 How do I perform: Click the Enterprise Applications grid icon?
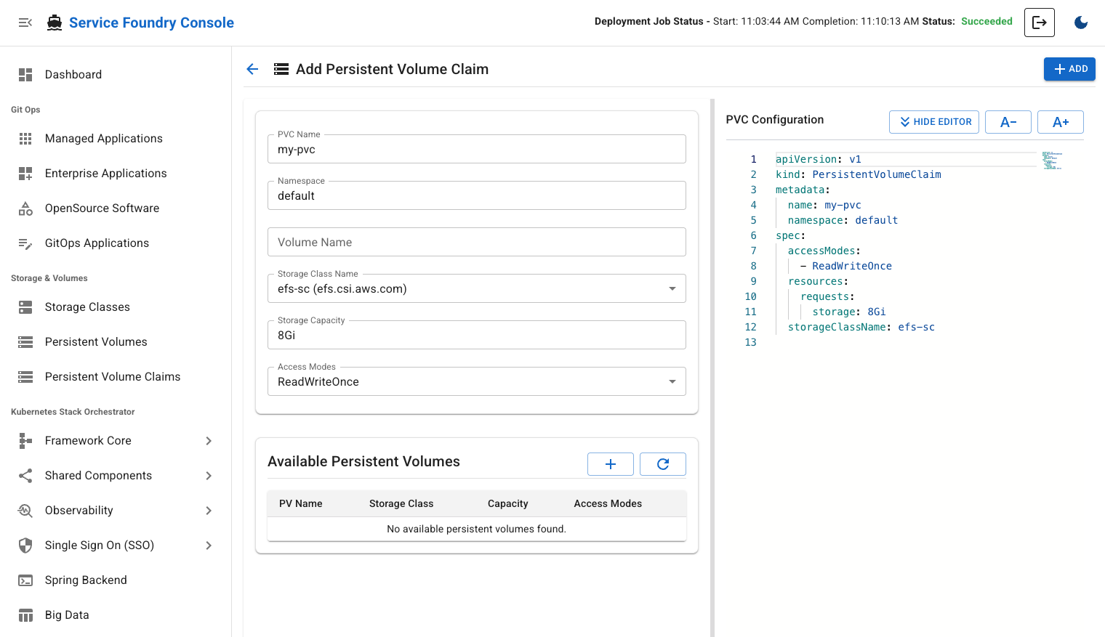tap(25, 173)
